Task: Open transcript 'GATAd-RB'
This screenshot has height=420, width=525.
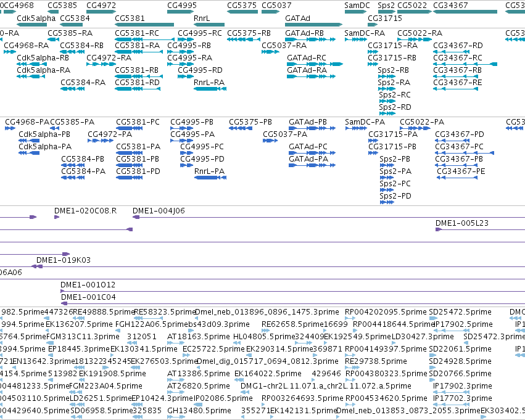Action: click(x=304, y=33)
